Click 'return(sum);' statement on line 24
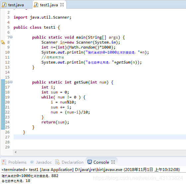 (55, 122)
